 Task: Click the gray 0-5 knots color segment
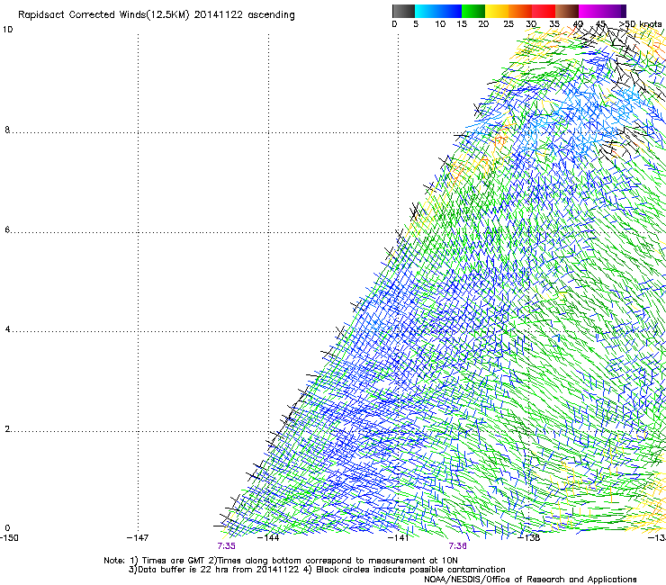coord(403,11)
